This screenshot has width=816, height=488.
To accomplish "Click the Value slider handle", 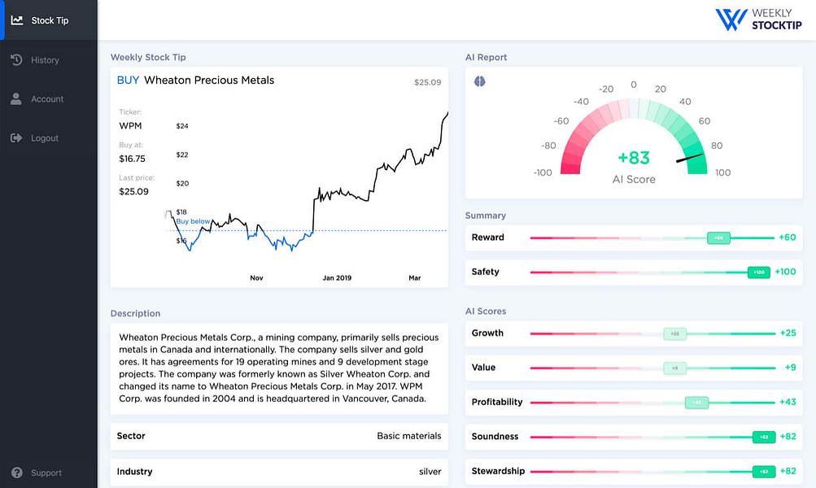I will [675, 368].
